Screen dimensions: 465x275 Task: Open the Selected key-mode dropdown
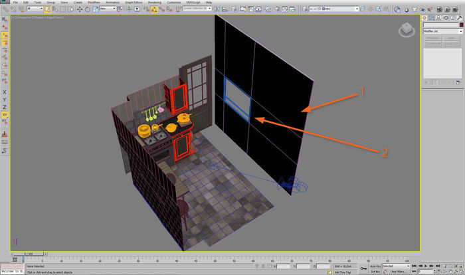396,266
